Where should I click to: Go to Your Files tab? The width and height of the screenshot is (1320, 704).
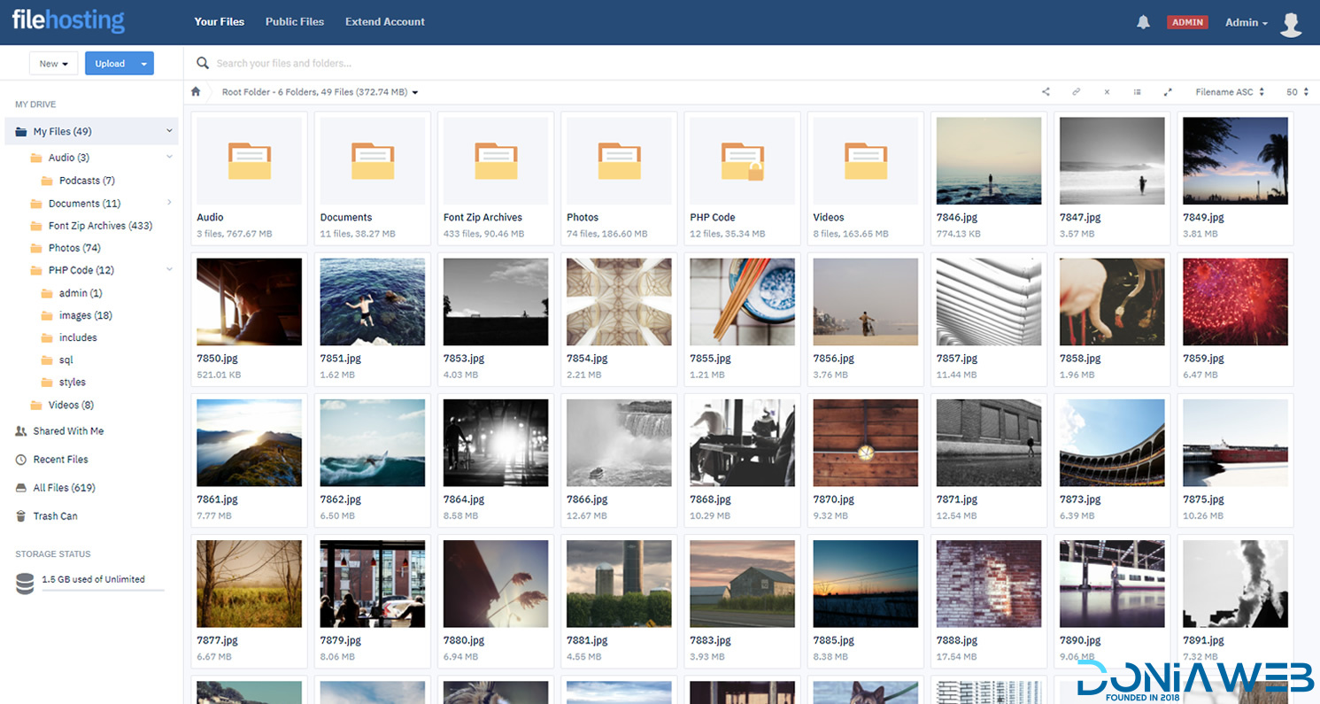pos(220,22)
